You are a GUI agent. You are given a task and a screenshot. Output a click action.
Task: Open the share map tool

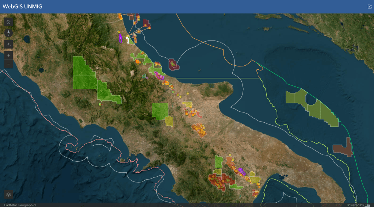[9, 44]
